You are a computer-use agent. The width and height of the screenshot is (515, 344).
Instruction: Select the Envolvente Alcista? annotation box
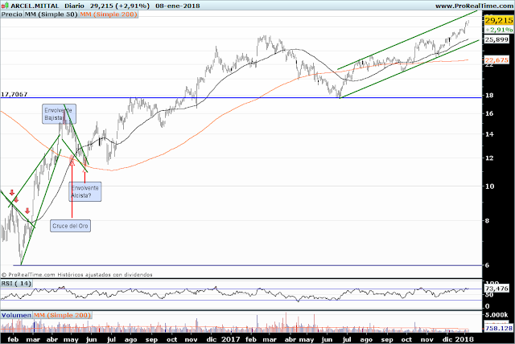click(x=85, y=192)
